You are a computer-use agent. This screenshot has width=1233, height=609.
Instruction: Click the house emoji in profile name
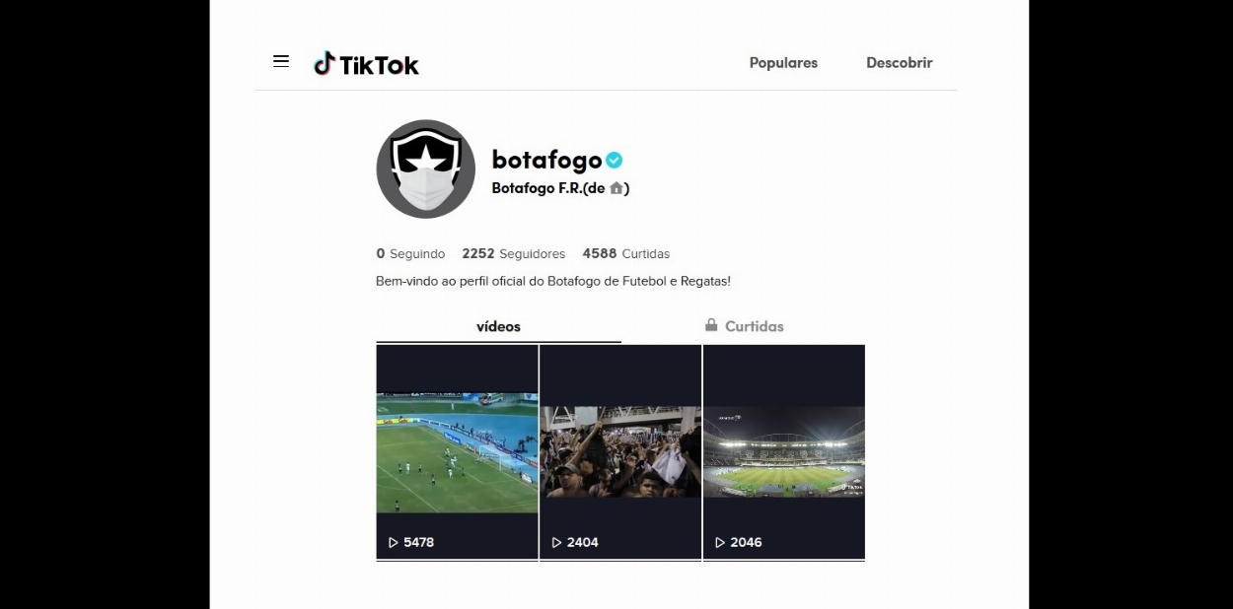click(x=616, y=188)
